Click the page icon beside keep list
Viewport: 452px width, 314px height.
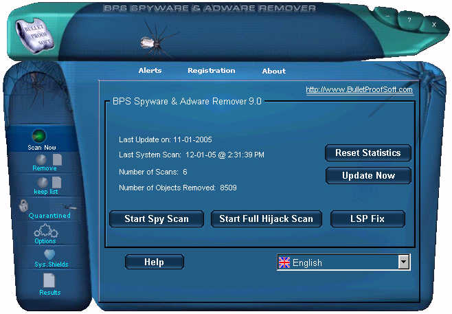click(x=56, y=183)
